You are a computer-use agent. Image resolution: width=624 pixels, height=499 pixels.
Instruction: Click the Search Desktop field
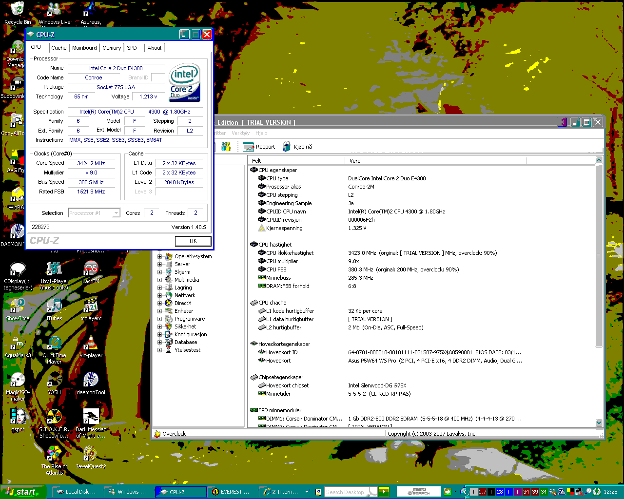click(351, 492)
